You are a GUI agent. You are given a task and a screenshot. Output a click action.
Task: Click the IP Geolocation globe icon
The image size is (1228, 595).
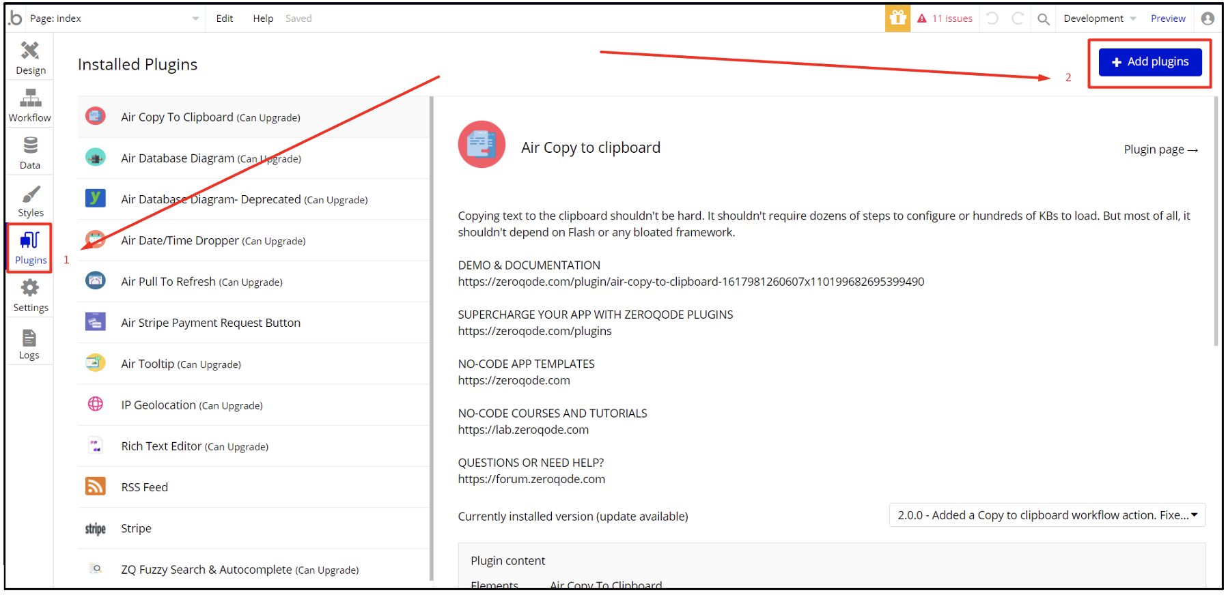[96, 404]
